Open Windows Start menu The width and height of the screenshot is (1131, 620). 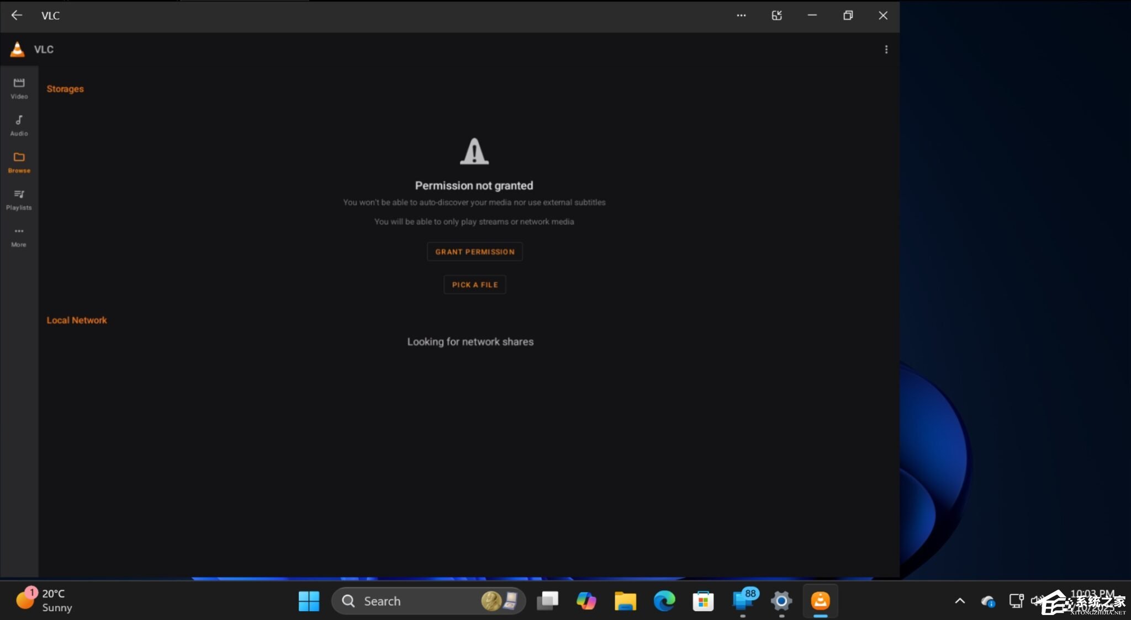(x=309, y=601)
